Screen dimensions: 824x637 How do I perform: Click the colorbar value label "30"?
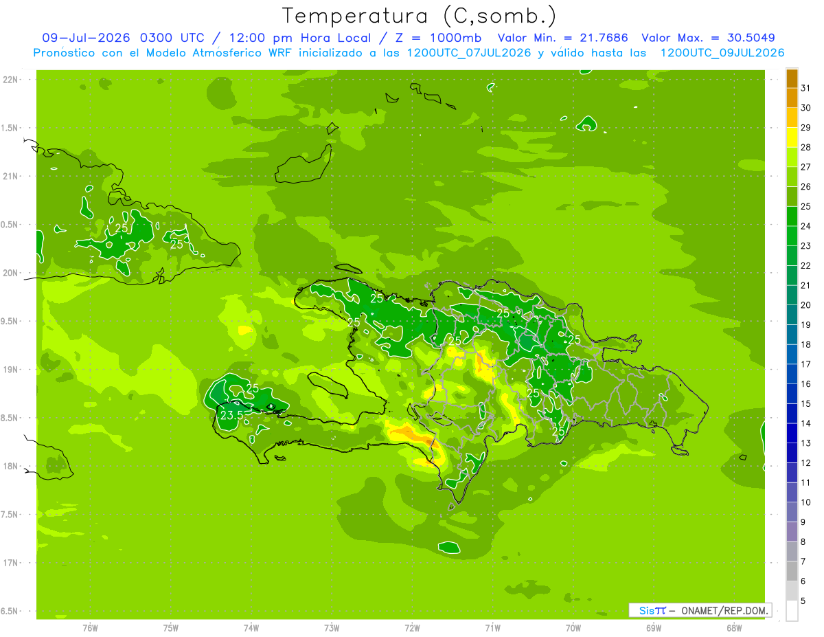(x=806, y=107)
